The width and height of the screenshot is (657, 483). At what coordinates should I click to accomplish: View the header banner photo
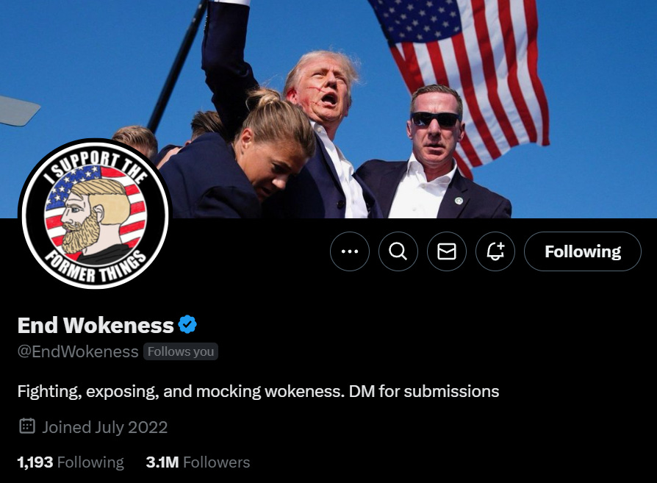[328, 109]
